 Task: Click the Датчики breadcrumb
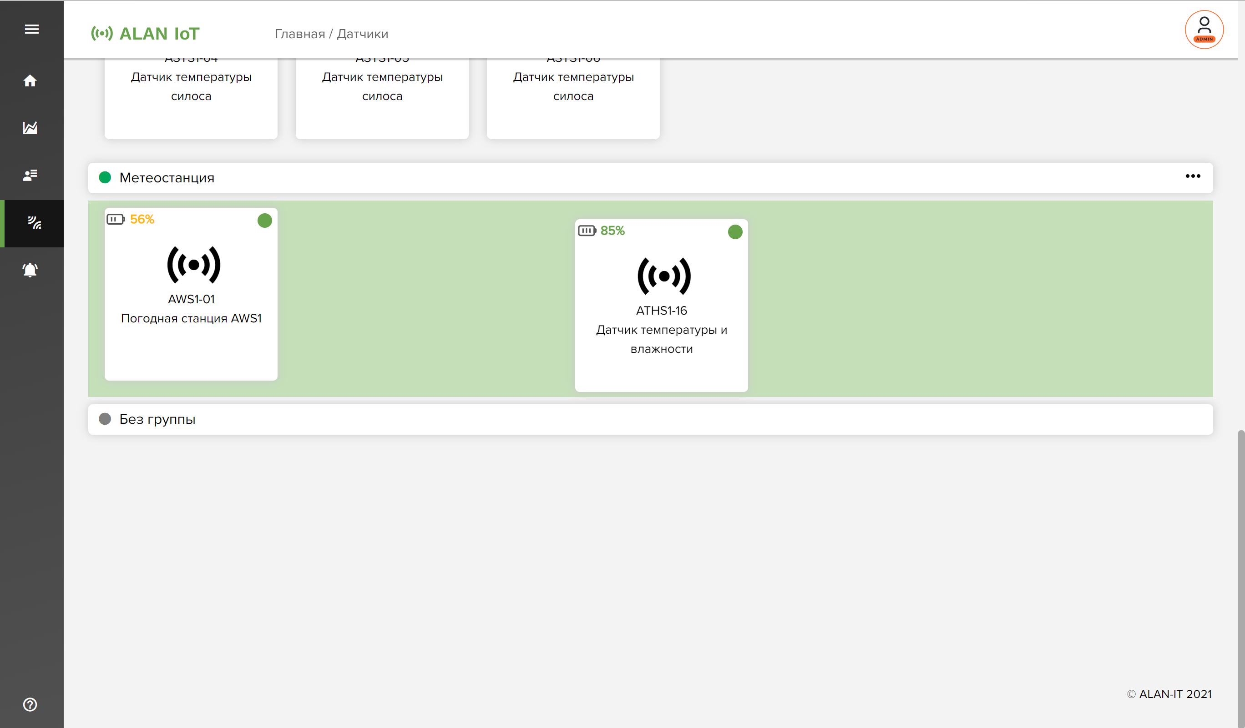click(363, 34)
